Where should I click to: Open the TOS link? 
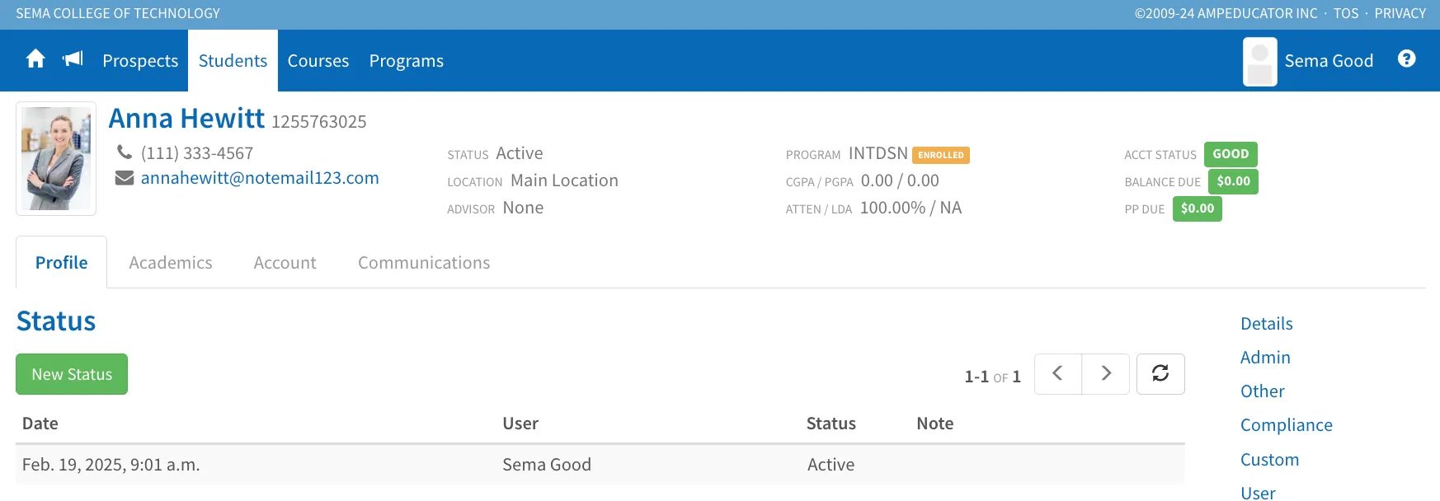1346,13
